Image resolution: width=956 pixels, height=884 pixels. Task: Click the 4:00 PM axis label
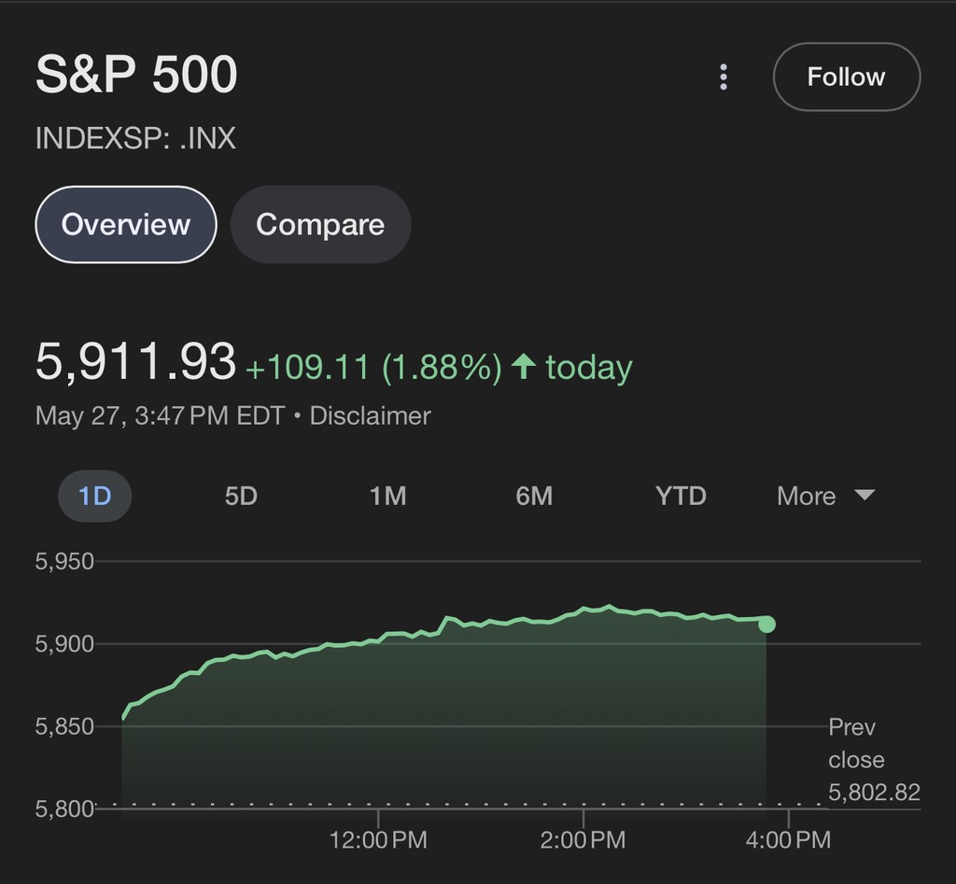(x=788, y=840)
